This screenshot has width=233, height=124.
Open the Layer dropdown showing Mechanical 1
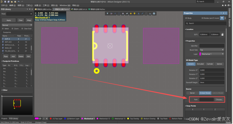[212, 54]
